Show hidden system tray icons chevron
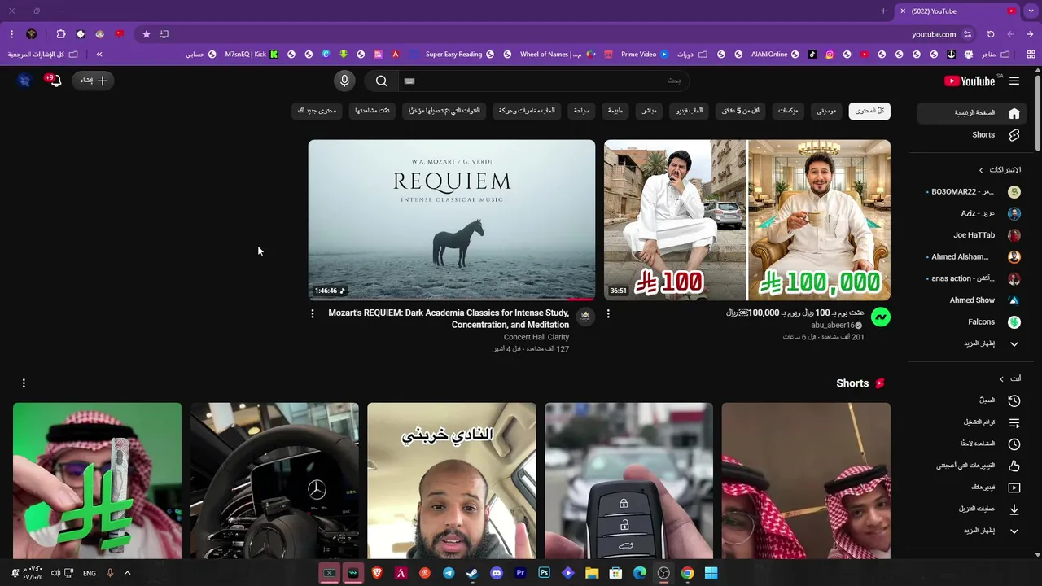The image size is (1042, 586). tap(127, 573)
